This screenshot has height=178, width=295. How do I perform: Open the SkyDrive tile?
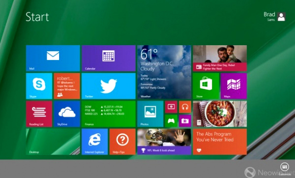pos(67,114)
